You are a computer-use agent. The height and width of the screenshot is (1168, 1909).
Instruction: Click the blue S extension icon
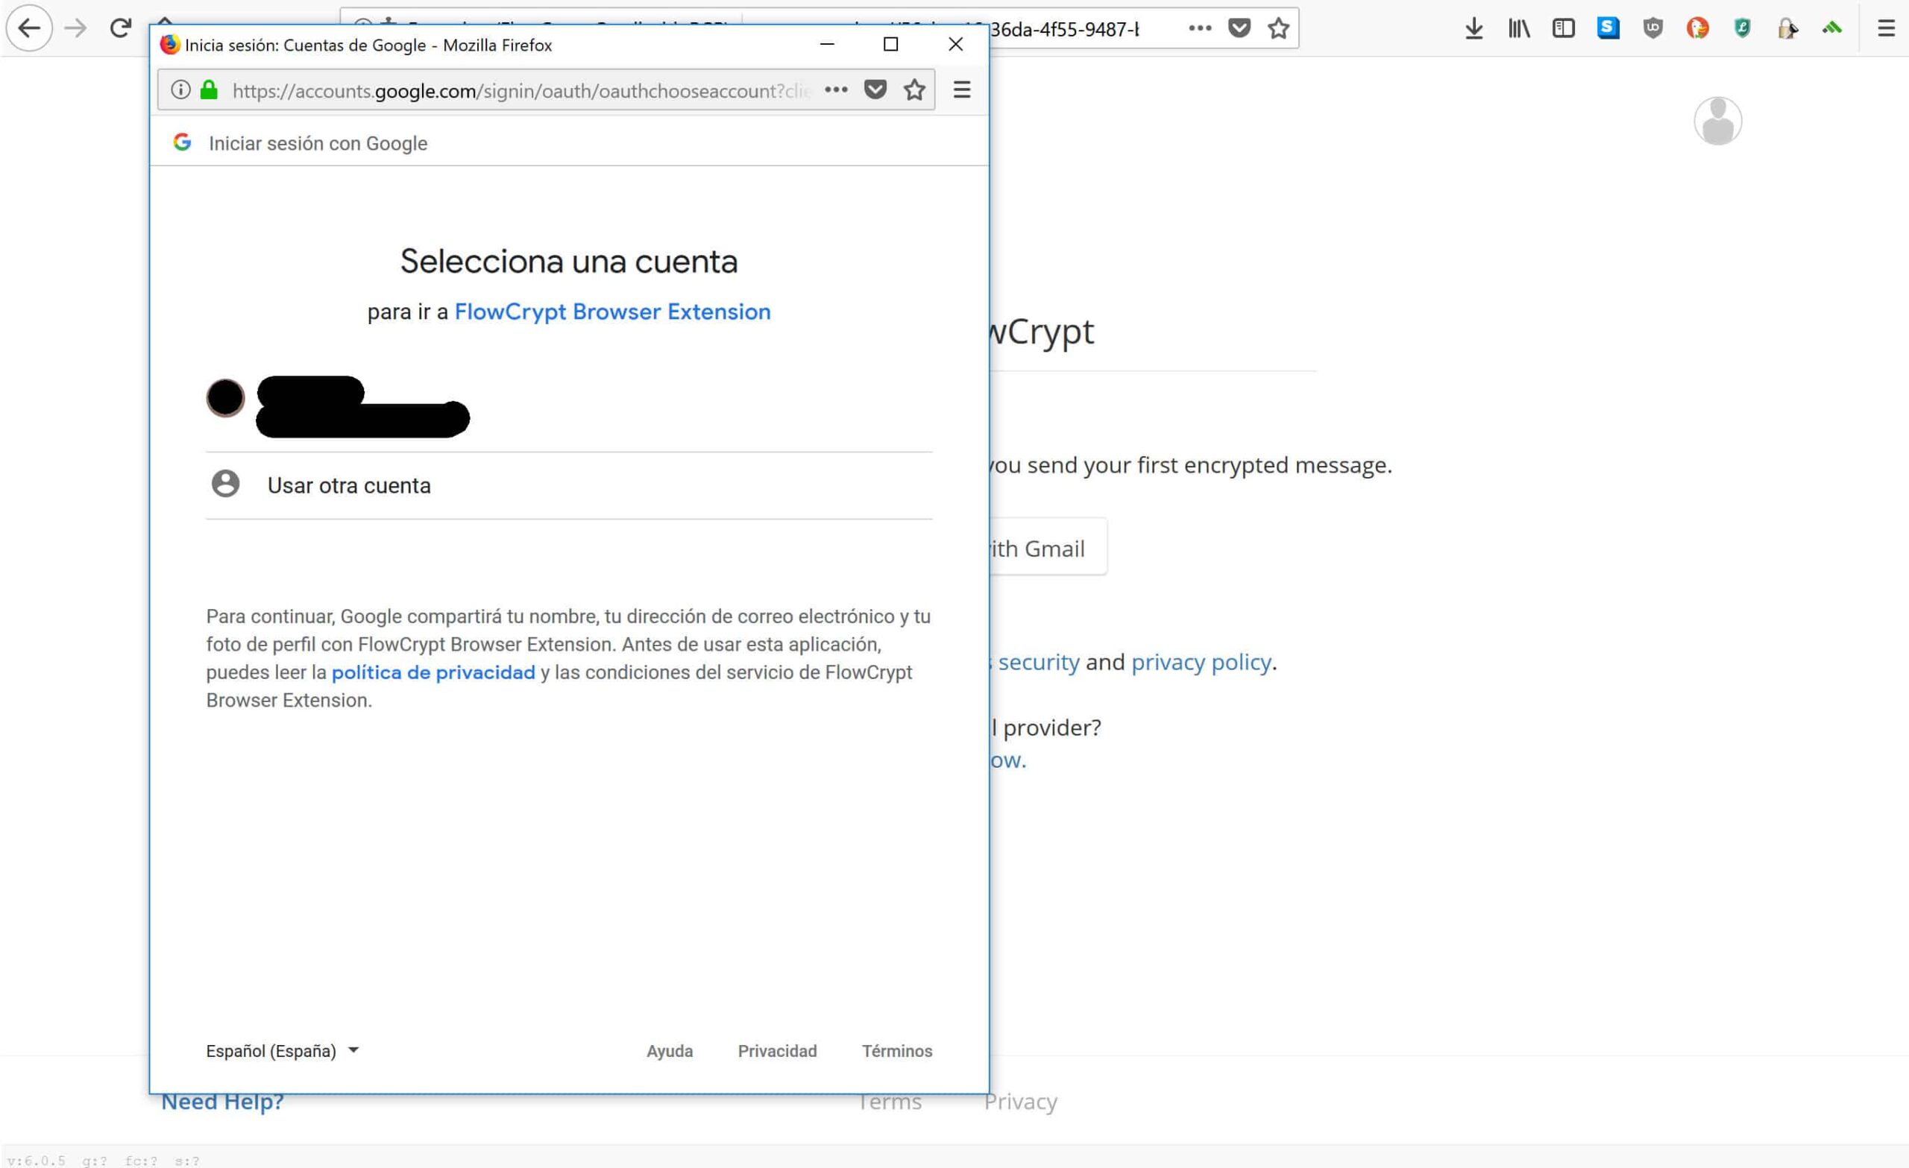(x=1608, y=28)
